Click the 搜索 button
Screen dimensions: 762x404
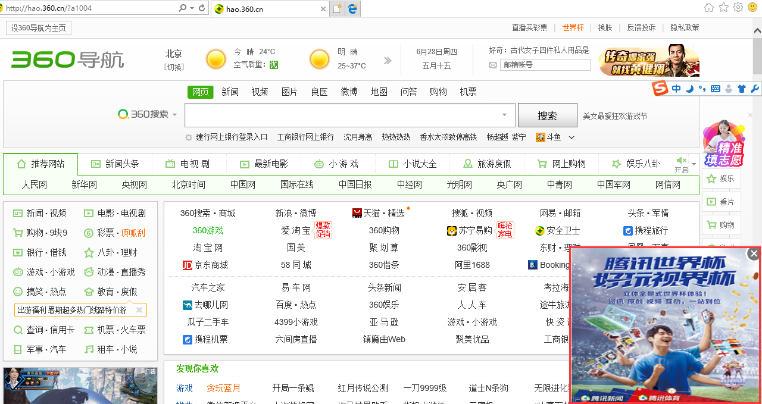point(547,115)
